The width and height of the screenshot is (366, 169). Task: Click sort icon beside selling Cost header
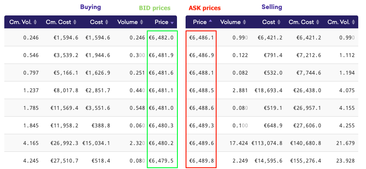coord(279,22)
